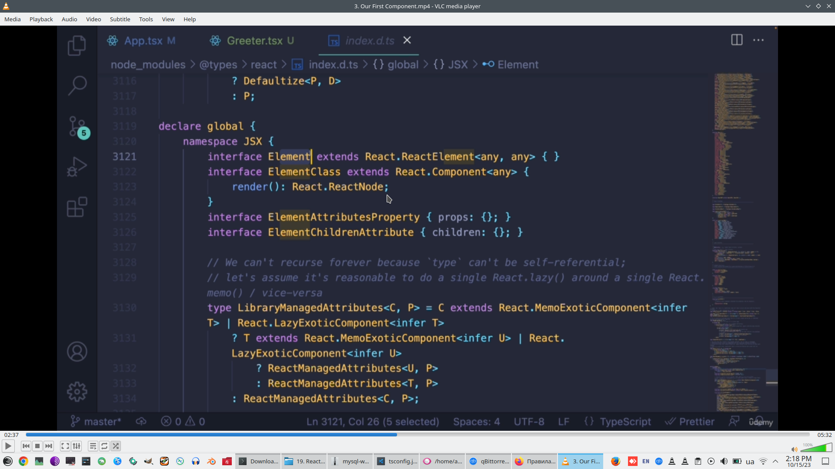Open the Video menu
835x469 pixels.
click(93, 19)
